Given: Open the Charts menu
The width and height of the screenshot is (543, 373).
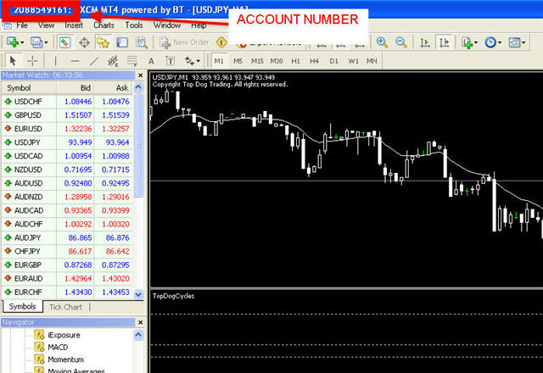Looking at the screenshot, I should [104, 25].
